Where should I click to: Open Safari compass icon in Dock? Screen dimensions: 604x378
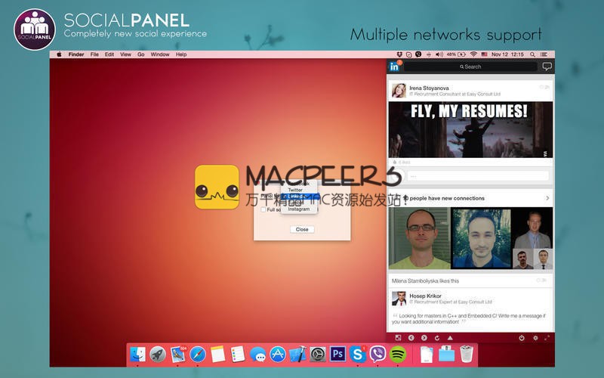(198, 354)
